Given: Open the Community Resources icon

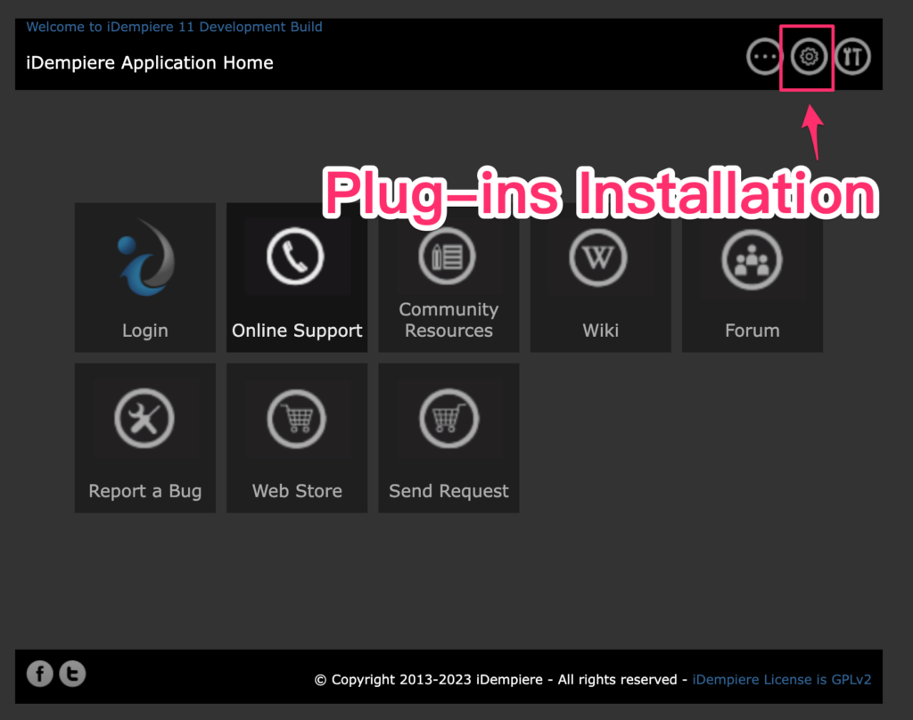Looking at the screenshot, I should [x=448, y=258].
